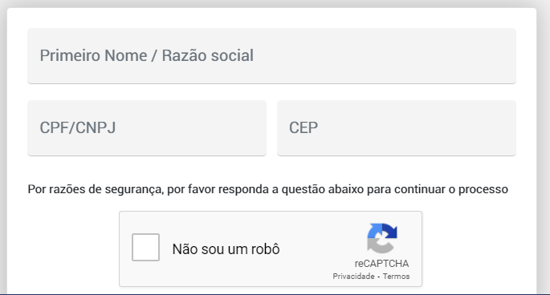The image size is (550, 295).
Task: Select the CEP input field
Action: pos(397,128)
